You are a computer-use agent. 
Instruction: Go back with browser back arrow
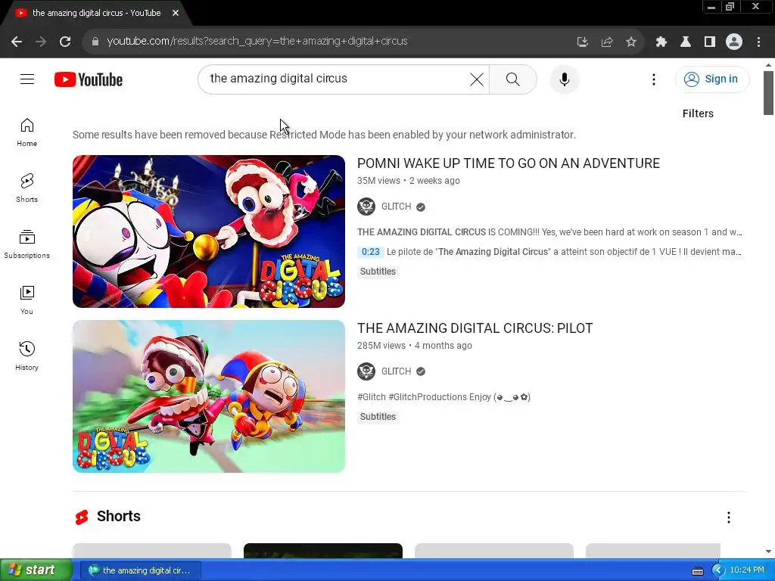17,42
